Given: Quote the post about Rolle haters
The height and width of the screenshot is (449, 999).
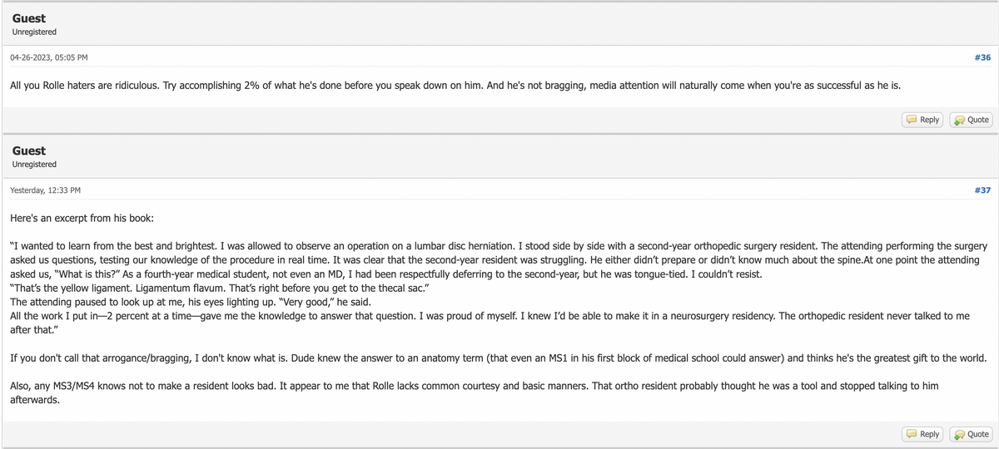Looking at the screenshot, I should tap(972, 120).
